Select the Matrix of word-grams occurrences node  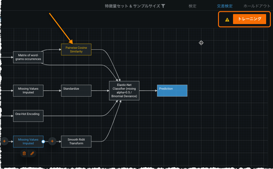coord(28,57)
